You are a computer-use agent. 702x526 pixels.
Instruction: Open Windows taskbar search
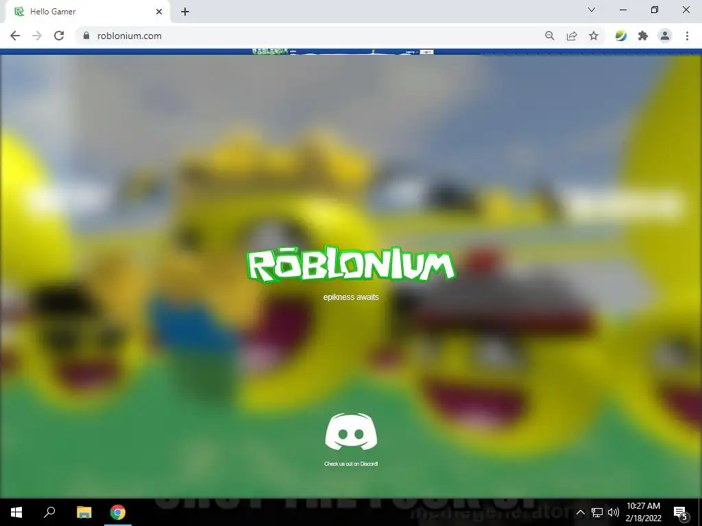[49, 512]
